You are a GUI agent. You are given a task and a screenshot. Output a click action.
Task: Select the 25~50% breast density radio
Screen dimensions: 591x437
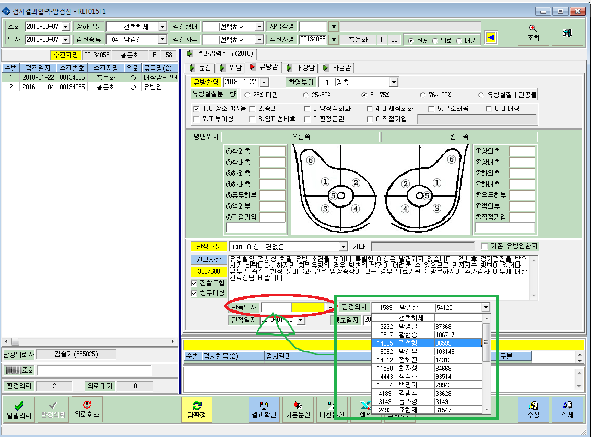[x=305, y=95]
